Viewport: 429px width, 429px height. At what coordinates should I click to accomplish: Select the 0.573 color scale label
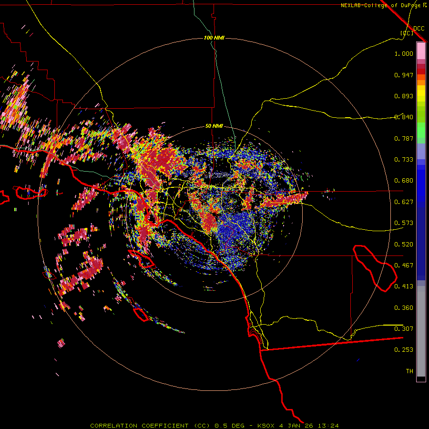pyautogui.click(x=404, y=223)
